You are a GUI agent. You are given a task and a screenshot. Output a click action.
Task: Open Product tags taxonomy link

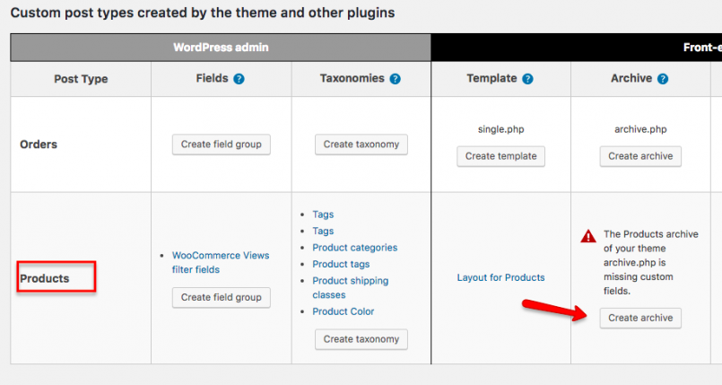[x=341, y=265]
